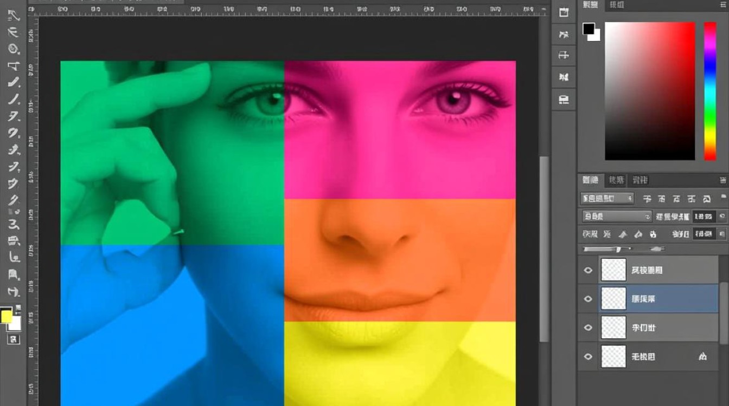
Task: Select the bottom locked layer by its name
Action: (x=644, y=356)
